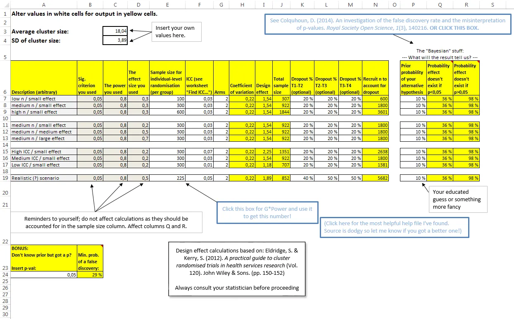Select row header 7
This screenshot has height=319, width=514.
[x=5, y=99]
